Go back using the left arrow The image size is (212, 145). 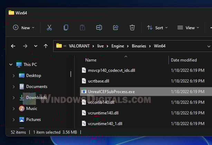click(x=13, y=46)
